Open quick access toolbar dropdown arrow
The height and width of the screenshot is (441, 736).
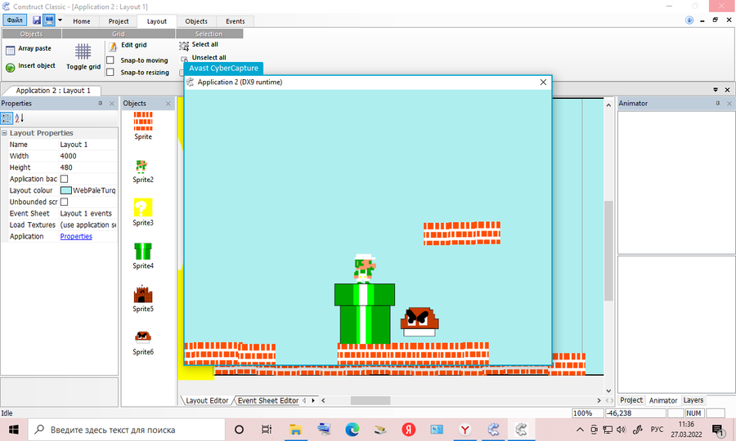60,20
